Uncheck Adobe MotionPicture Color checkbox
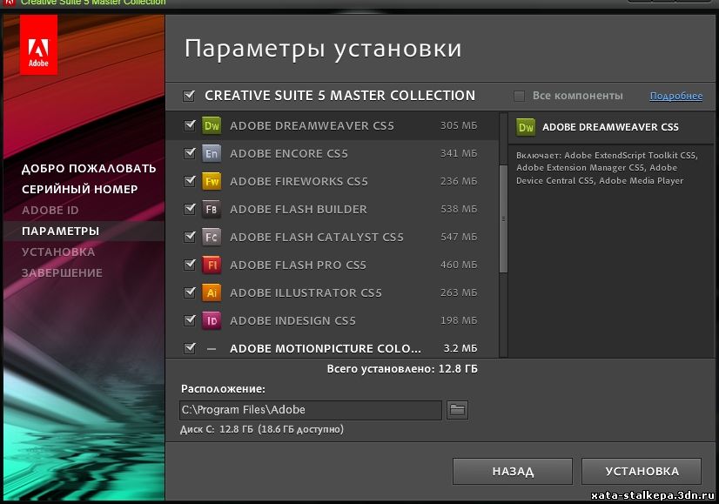This screenshot has height=504, width=719. [x=190, y=348]
